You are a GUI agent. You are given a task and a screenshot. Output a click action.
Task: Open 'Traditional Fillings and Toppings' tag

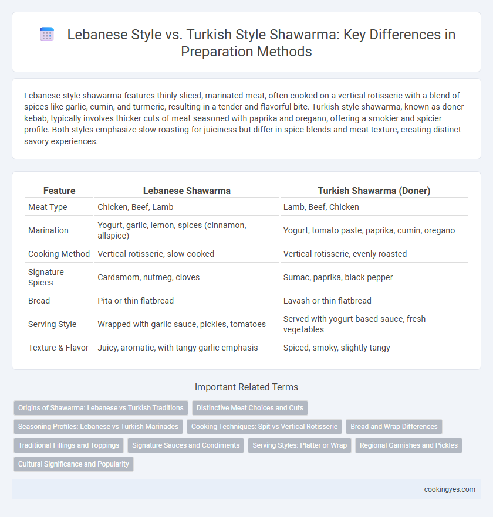click(69, 445)
